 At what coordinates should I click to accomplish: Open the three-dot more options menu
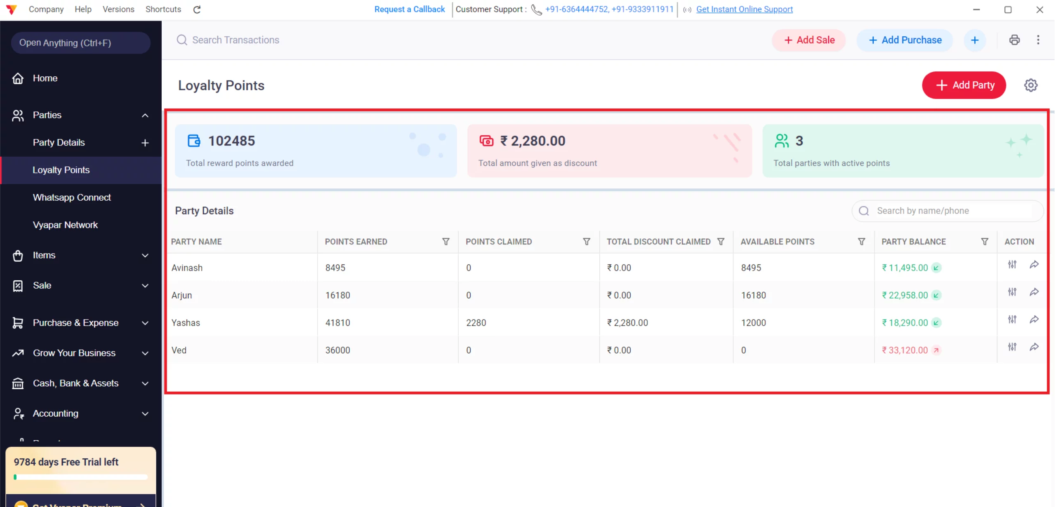[x=1038, y=40]
